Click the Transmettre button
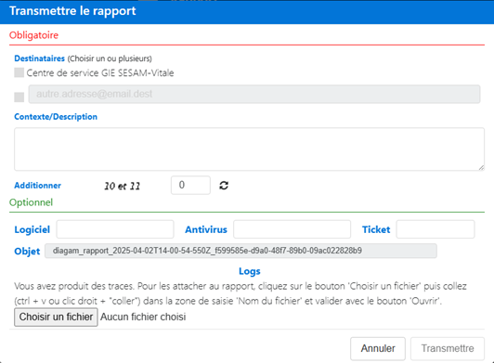 pos(448,348)
